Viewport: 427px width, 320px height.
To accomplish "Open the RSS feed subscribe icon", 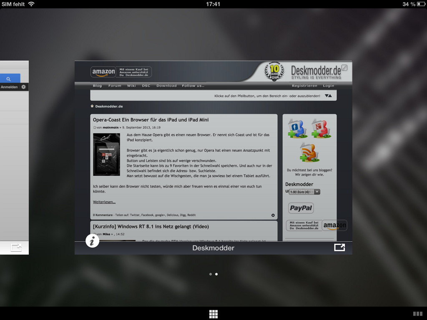I will click(309, 152).
